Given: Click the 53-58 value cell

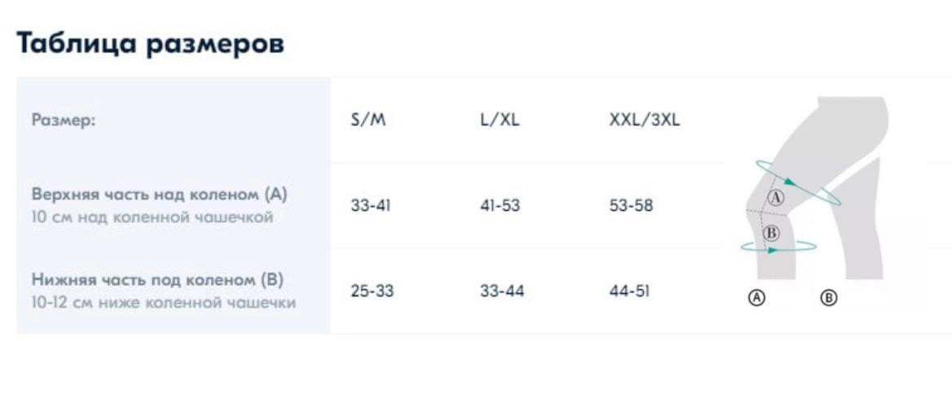Looking at the screenshot, I should pos(631,205).
